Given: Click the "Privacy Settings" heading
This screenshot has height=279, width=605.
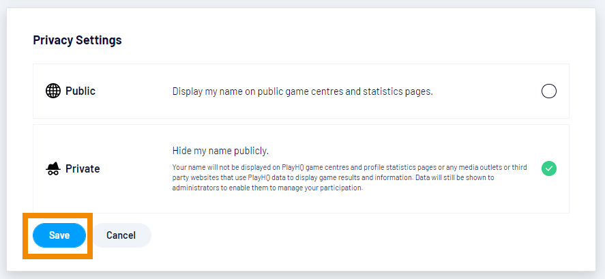Looking at the screenshot, I should [x=77, y=40].
